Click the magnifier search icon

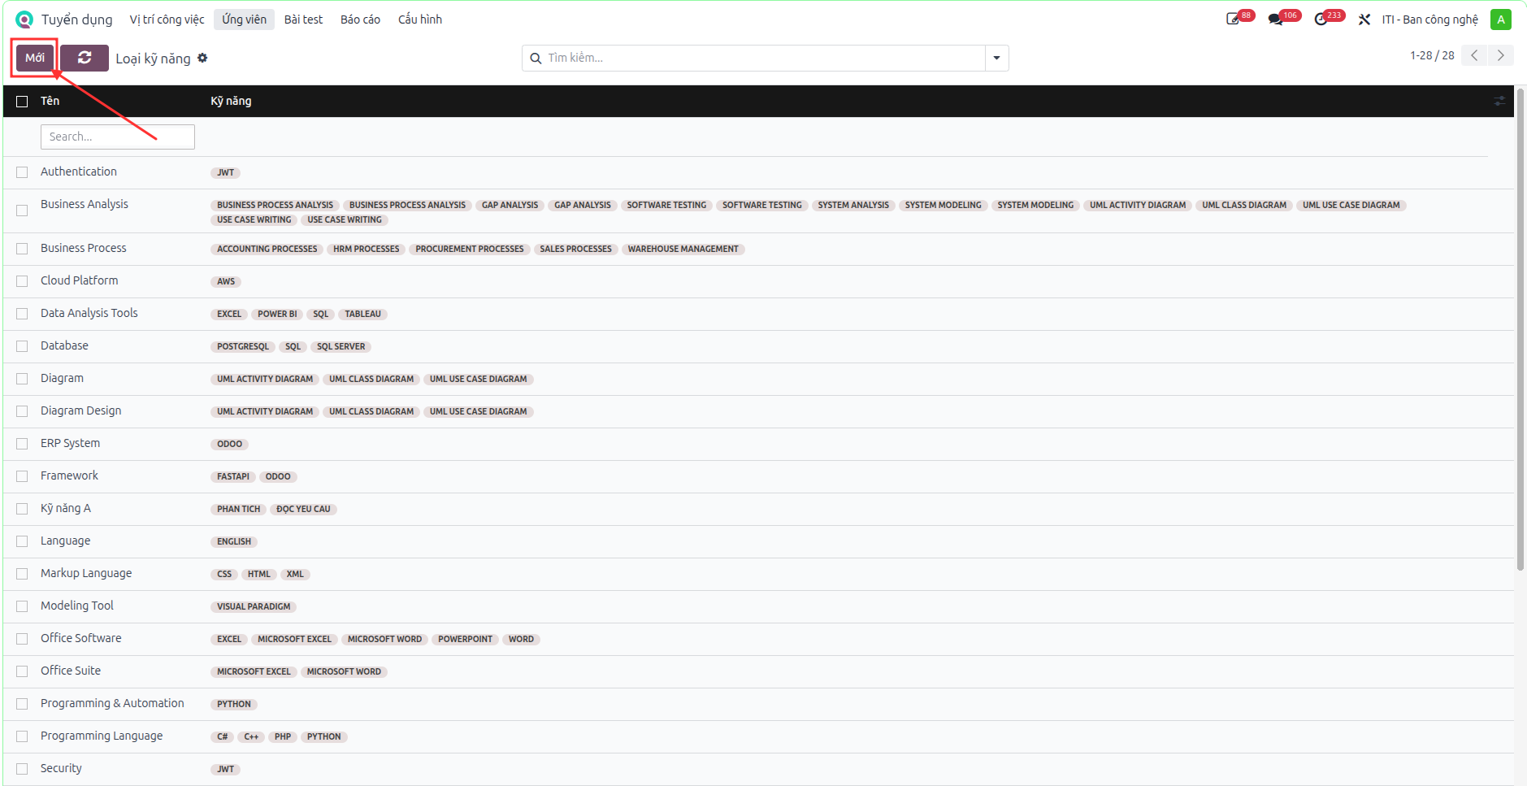tap(536, 58)
